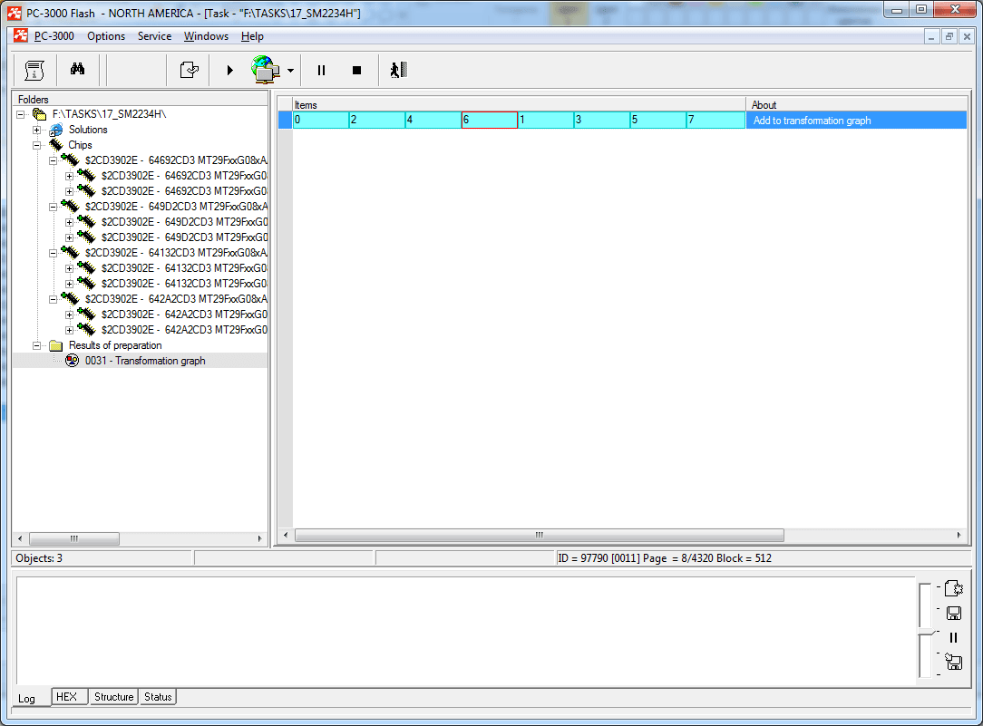Click Folders panel horizontal scrollbar thumb
The width and height of the screenshot is (983, 726).
(x=74, y=538)
